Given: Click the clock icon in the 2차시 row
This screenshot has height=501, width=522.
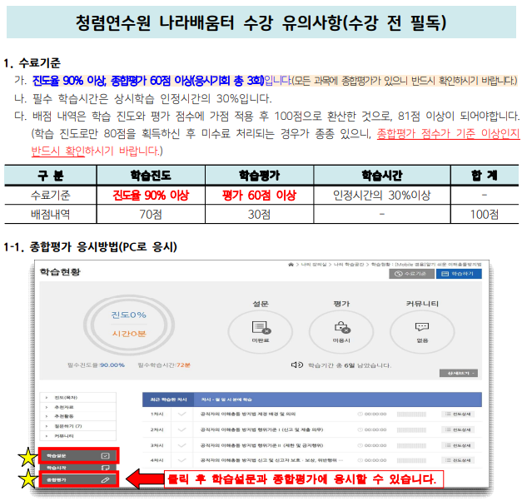Looking at the screenshot, I should point(360,429).
